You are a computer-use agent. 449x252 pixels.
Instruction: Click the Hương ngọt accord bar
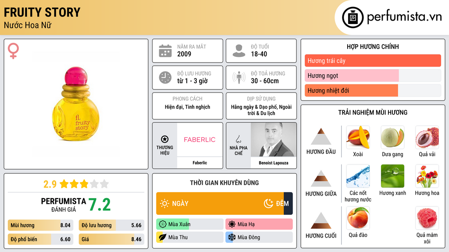tap(373, 75)
